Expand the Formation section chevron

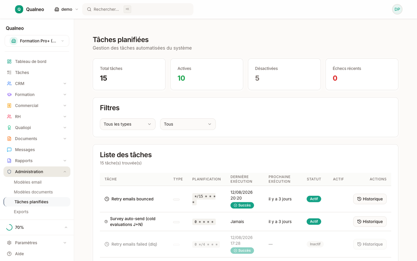(65, 95)
